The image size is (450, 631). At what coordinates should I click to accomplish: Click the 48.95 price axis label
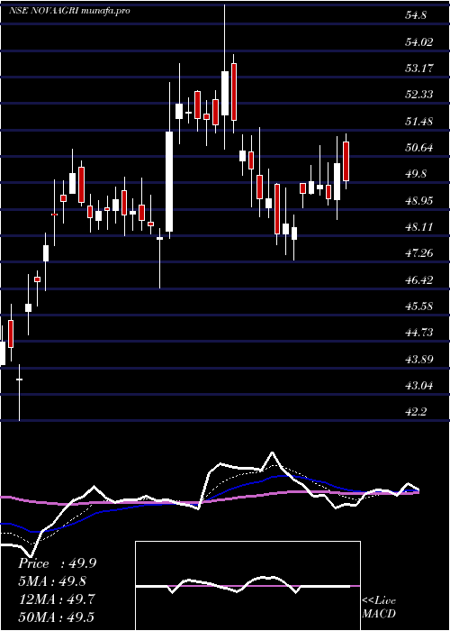(420, 200)
